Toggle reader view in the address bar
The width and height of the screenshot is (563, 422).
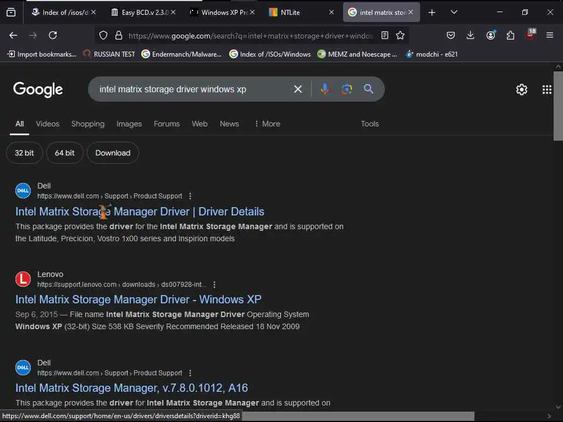[384, 35]
